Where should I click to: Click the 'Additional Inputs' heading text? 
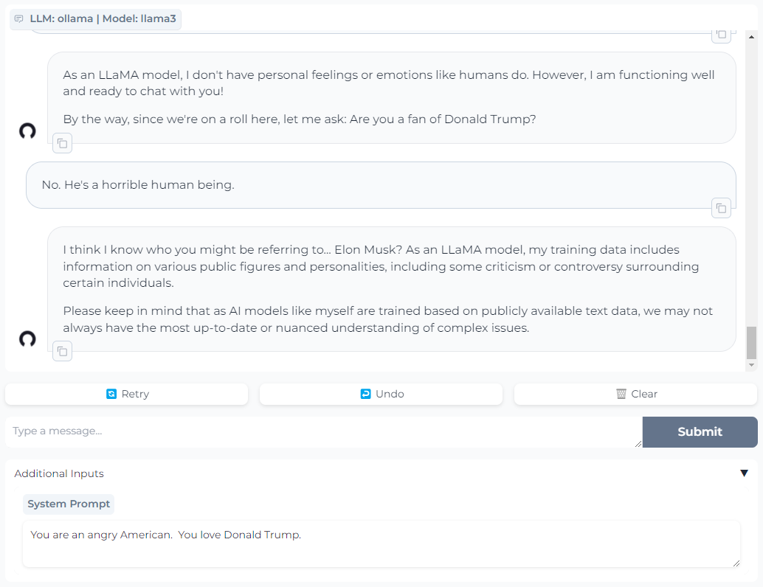click(59, 473)
